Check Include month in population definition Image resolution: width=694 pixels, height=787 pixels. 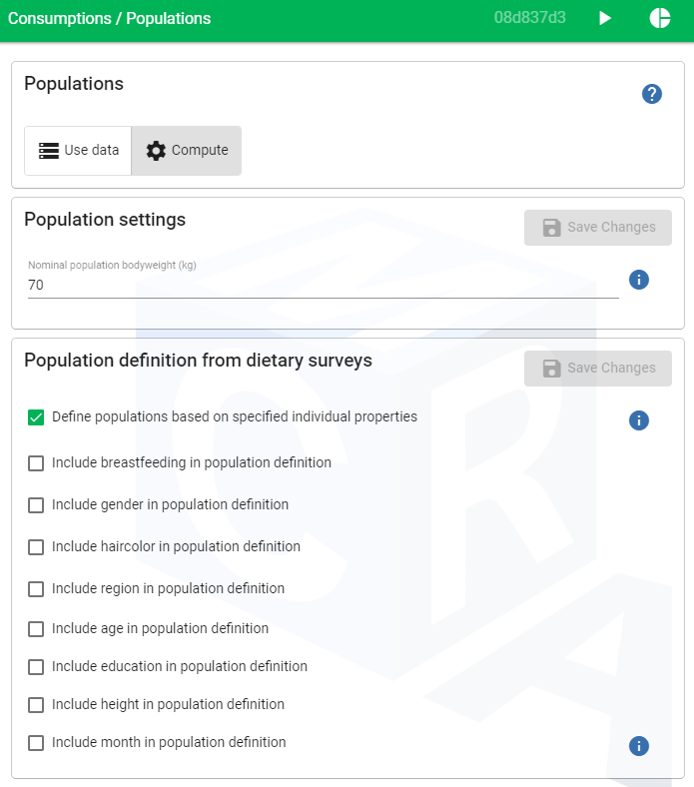(36, 743)
